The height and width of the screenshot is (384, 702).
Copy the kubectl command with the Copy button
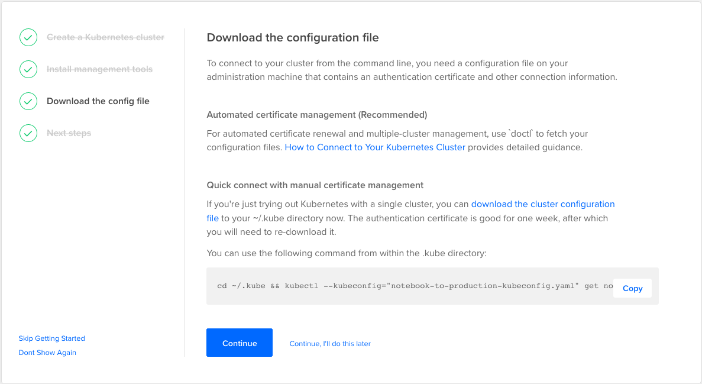pos(632,288)
